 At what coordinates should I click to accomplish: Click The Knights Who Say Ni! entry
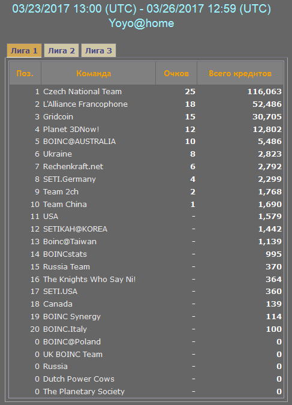(89, 279)
